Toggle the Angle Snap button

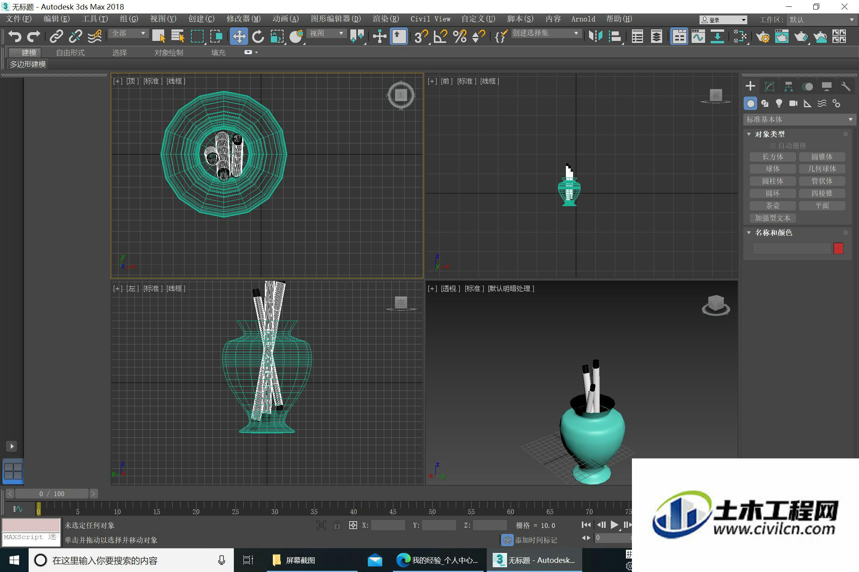pos(440,37)
